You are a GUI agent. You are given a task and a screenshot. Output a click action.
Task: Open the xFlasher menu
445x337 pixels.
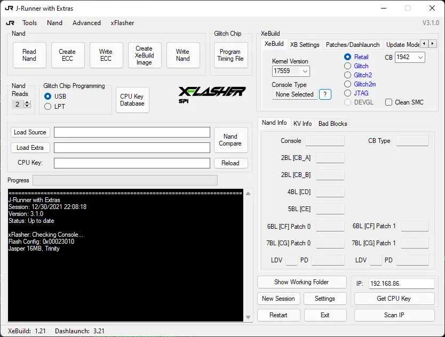(x=122, y=23)
